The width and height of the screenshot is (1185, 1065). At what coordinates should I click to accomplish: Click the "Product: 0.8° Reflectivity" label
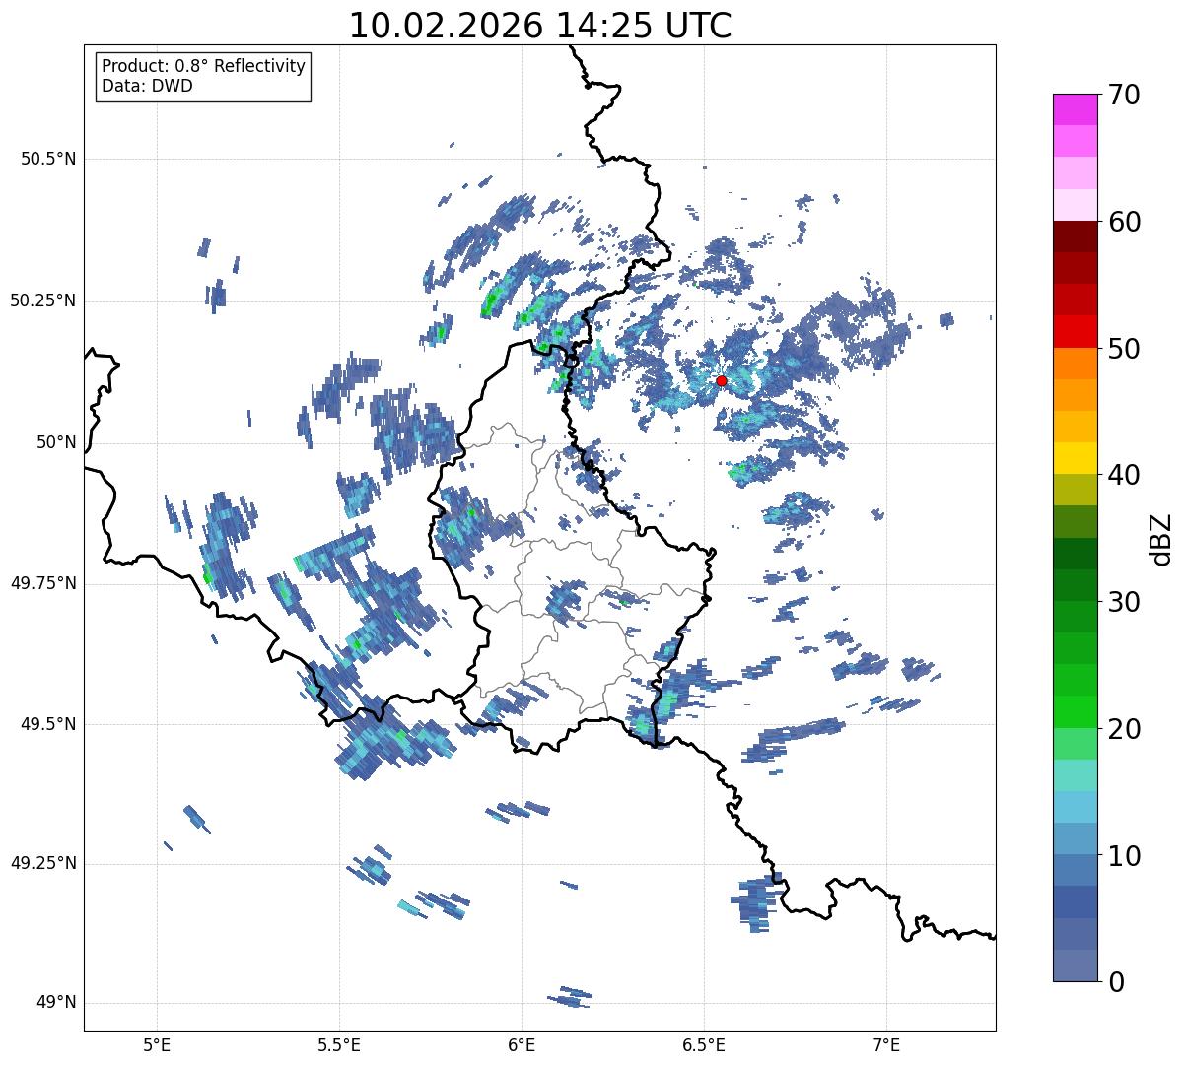coord(204,66)
